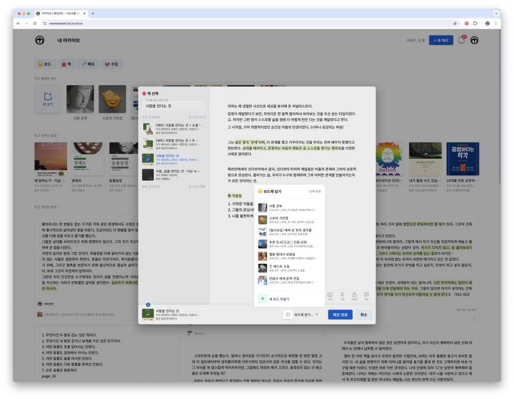Choose result [세트] 사람을 안다는 것 + 소설

[174, 128]
